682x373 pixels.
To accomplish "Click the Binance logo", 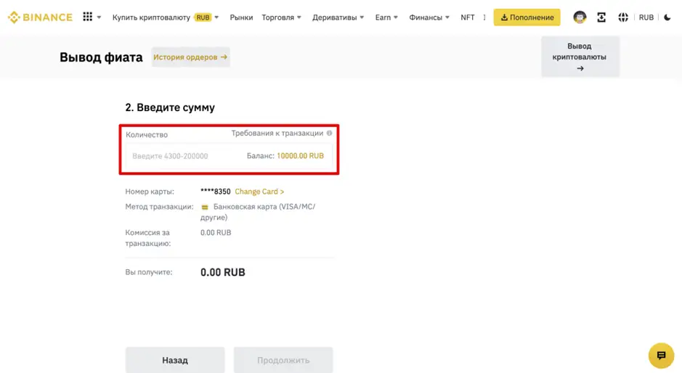I will (40, 17).
